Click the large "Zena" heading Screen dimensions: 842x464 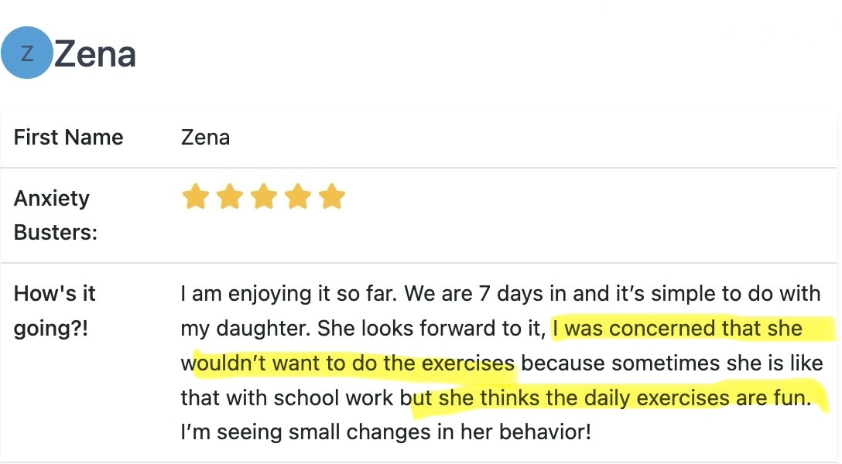point(95,54)
